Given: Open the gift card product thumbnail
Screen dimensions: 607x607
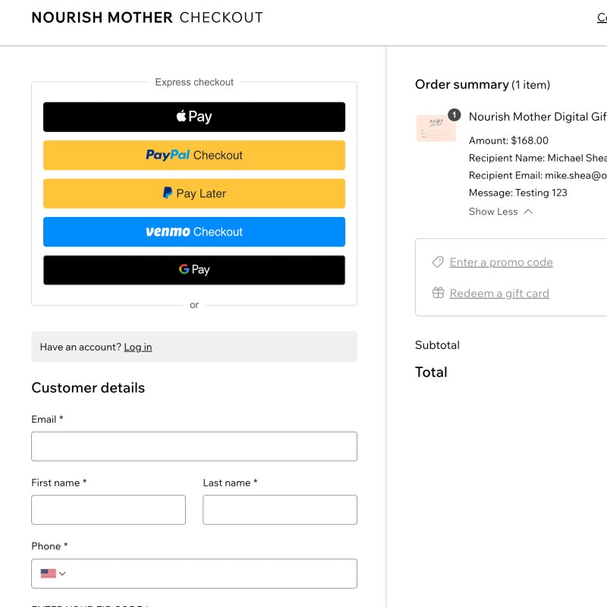Looking at the screenshot, I should point(436,128).
